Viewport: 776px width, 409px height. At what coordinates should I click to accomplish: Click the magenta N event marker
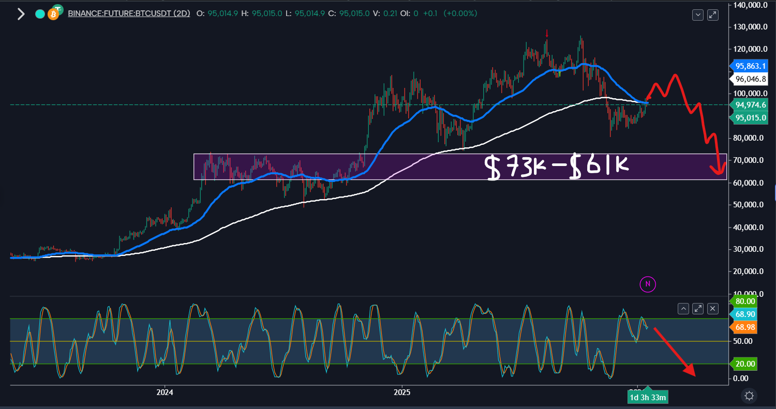pyautogui.click(x=647, y=283)
